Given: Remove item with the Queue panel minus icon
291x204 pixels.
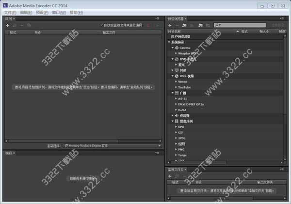Looking at the screenshot, I should pyautogui.click(x=22, y=25).
